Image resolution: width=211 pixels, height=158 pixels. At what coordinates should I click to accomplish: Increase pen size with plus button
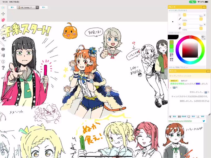point(204,15)
